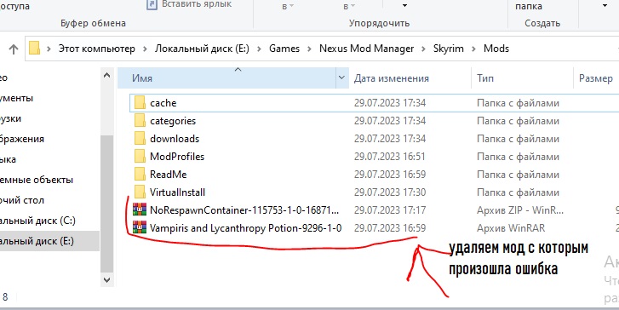Click Mods in the address breadcrumb
Screen dimensions: 619x310
coord(496,49)
